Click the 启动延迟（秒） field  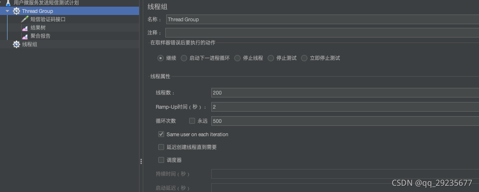pos(345,188)
